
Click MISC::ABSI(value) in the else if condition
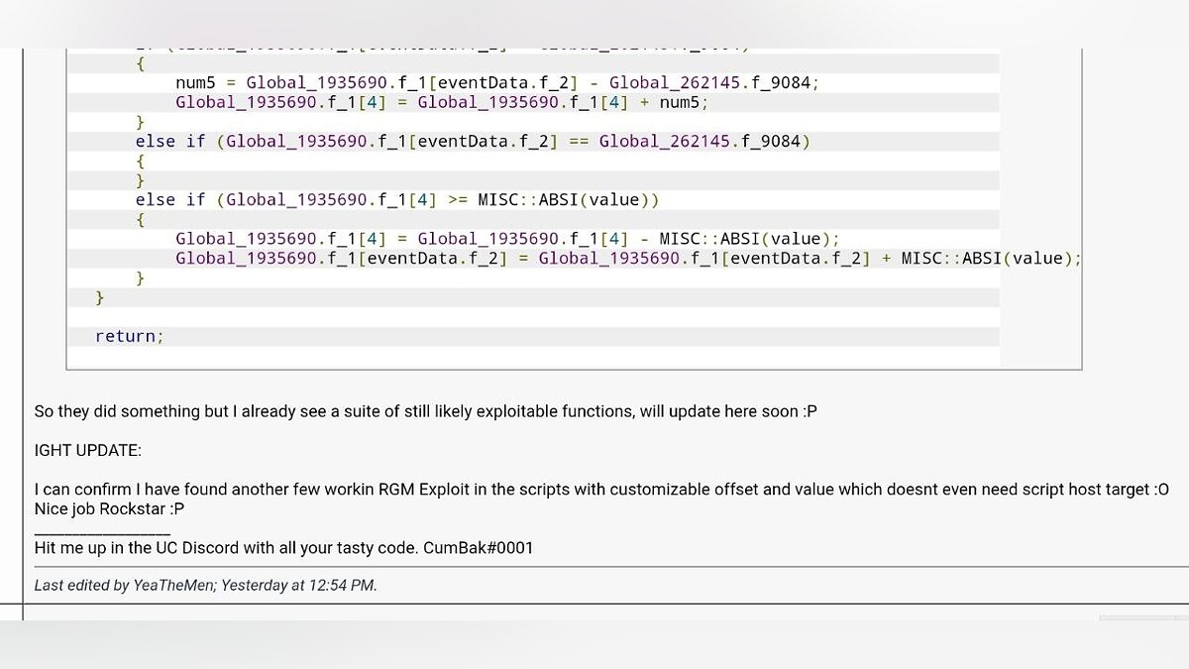(563, 199)
